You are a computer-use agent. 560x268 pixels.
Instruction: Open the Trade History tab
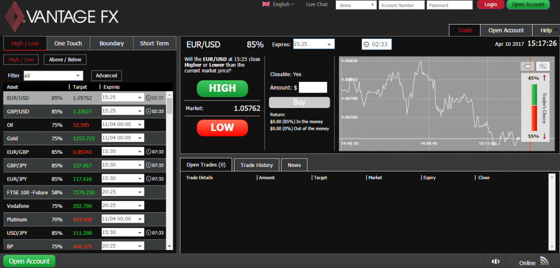[256, 165]
